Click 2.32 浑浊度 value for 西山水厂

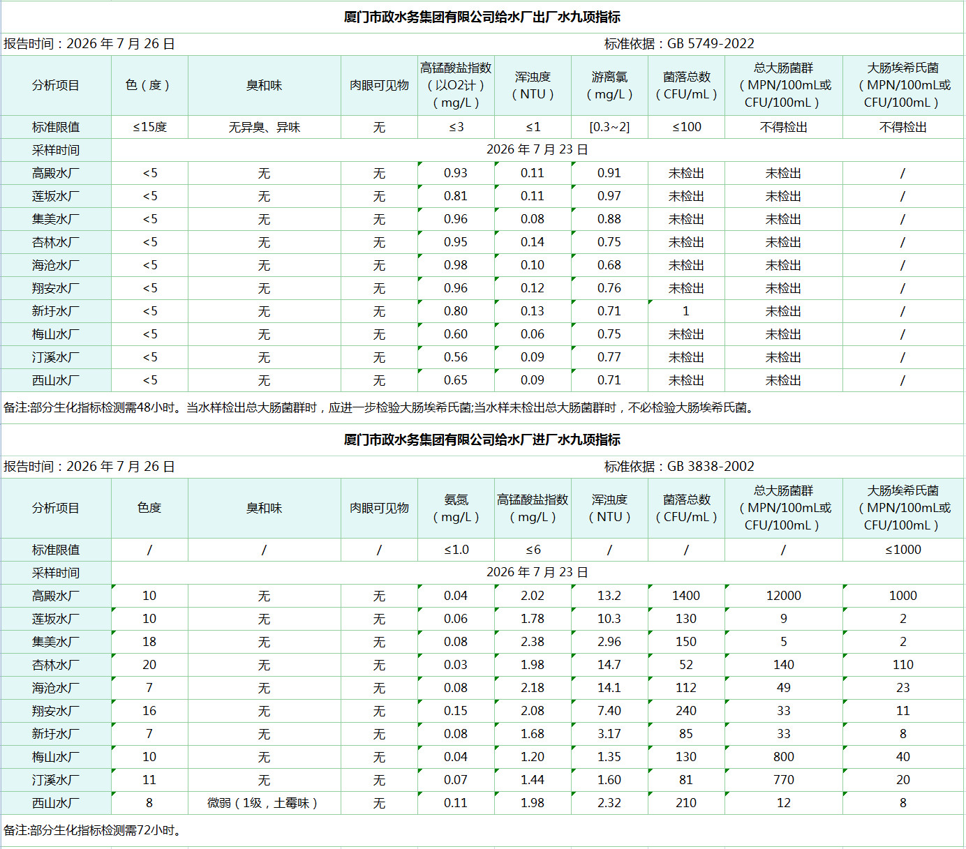(609, 803)
